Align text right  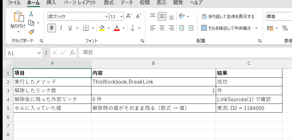click(171, 28)
